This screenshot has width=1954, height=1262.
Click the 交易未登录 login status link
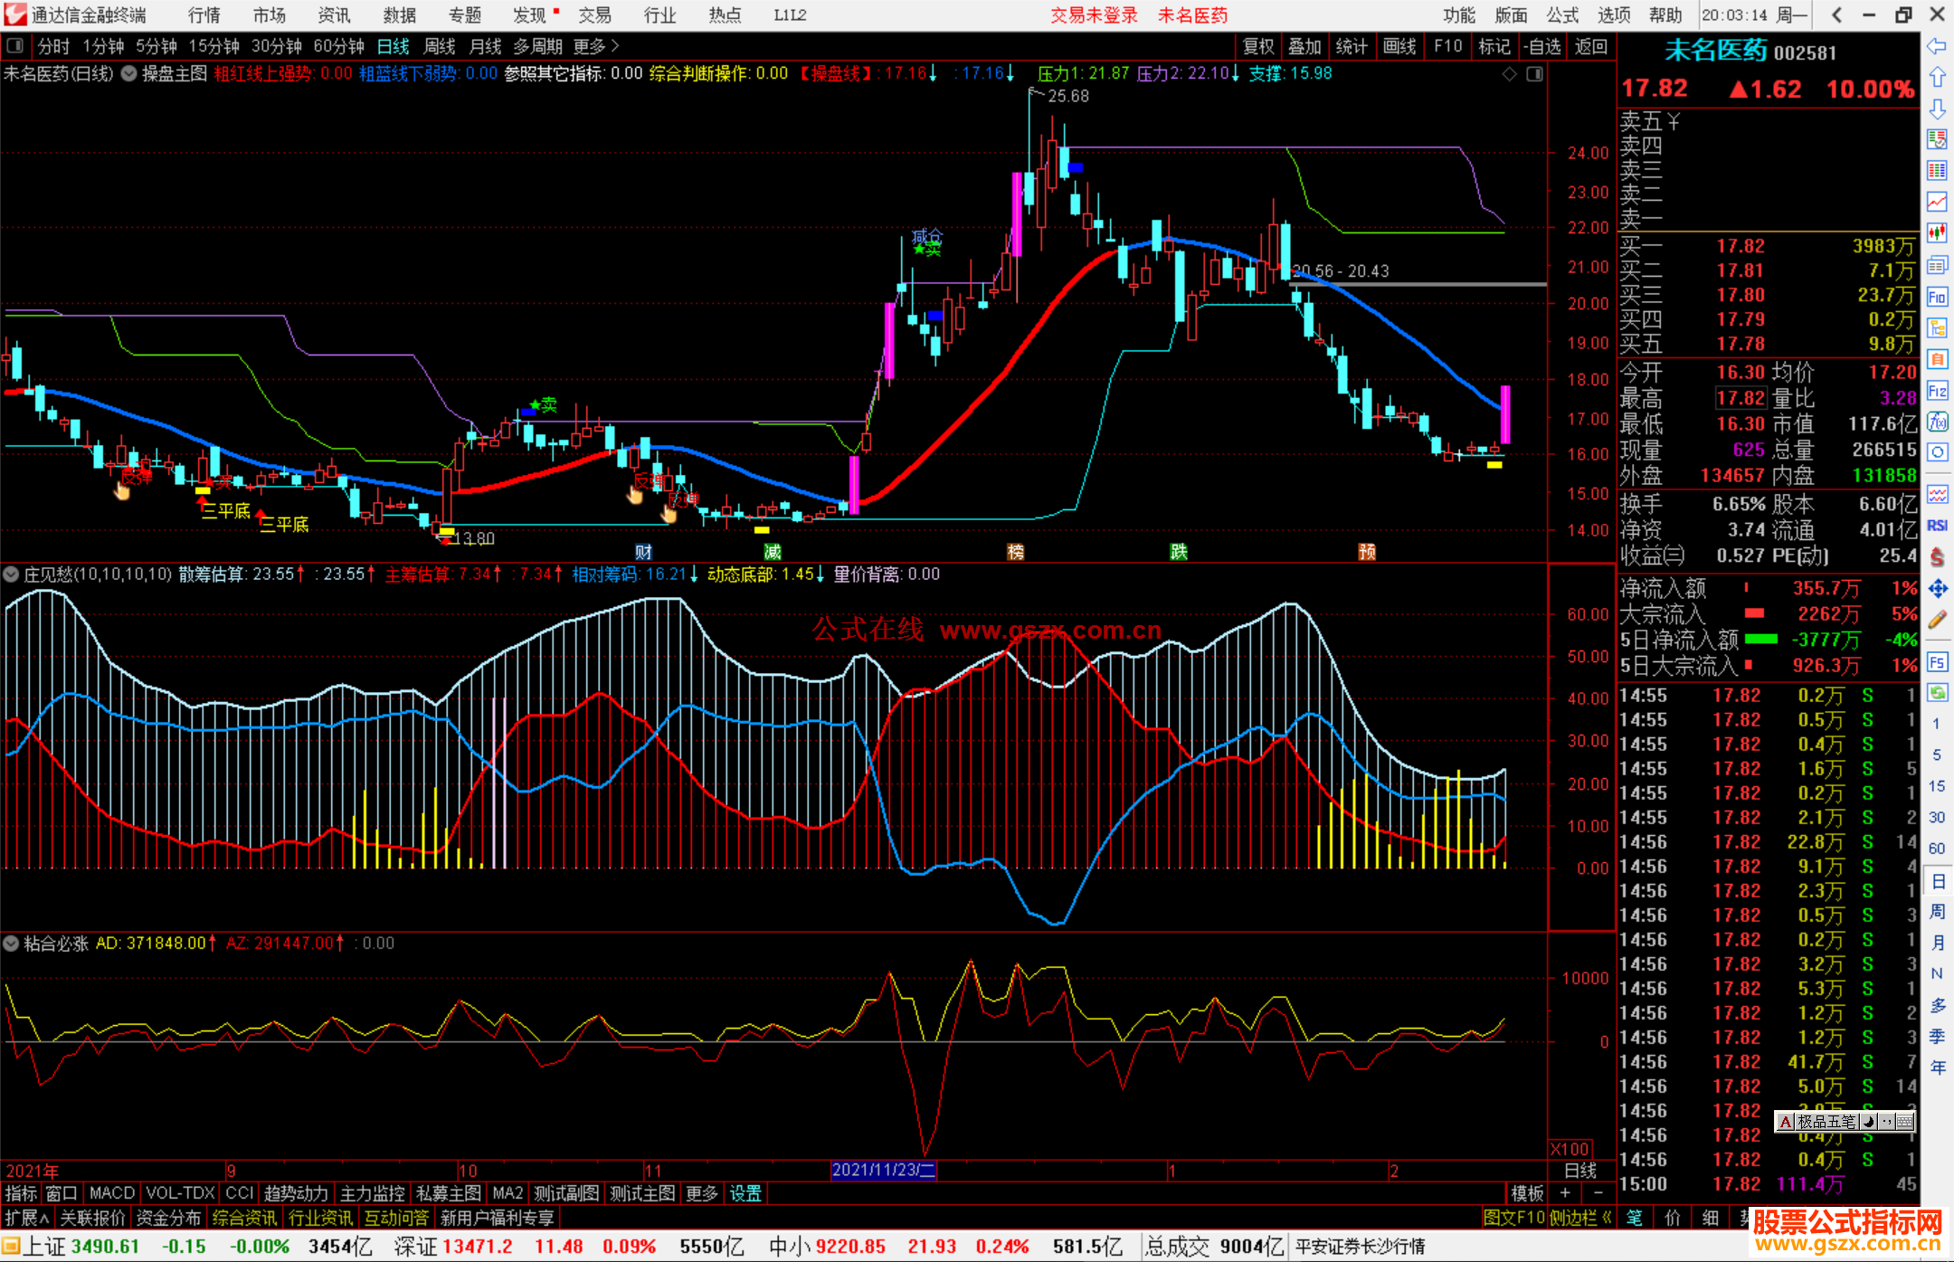(x=1094, y=15)
